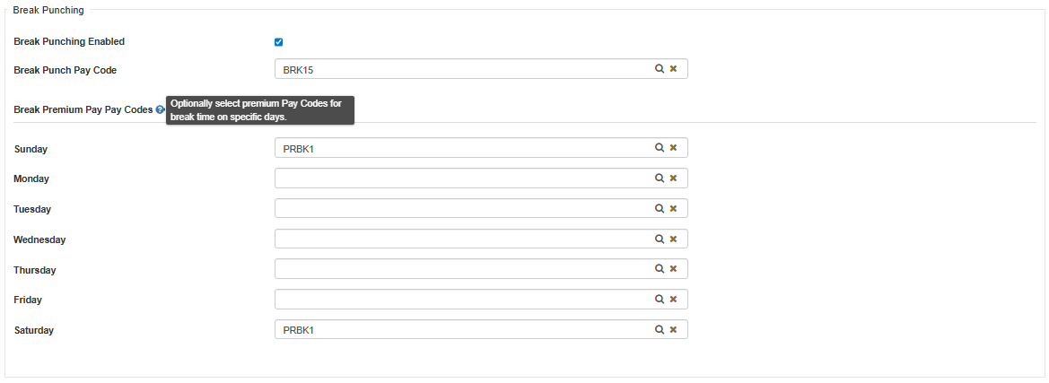
Task: Search pay codes for Monday
Action: click(659, 178)
